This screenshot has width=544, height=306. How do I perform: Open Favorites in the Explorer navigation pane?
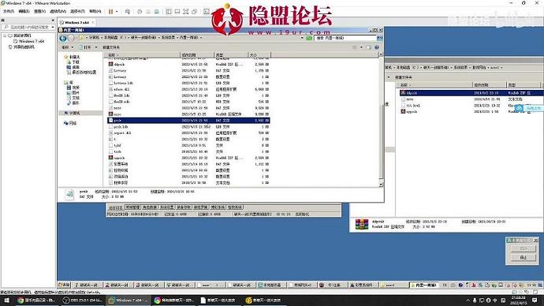tap(72, 57)
